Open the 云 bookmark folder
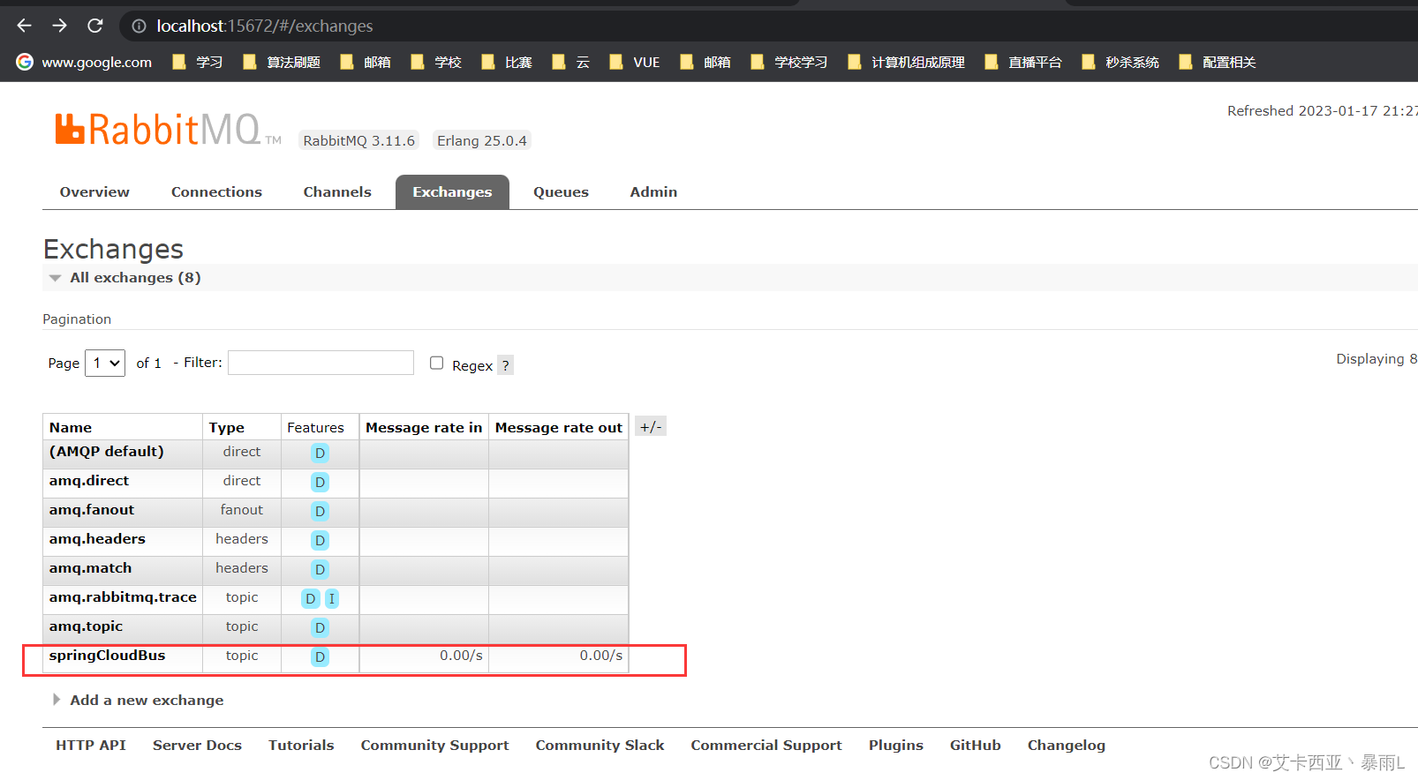Screen dimensions: 1418x780 pyautogui.click(x=570, y=62)
